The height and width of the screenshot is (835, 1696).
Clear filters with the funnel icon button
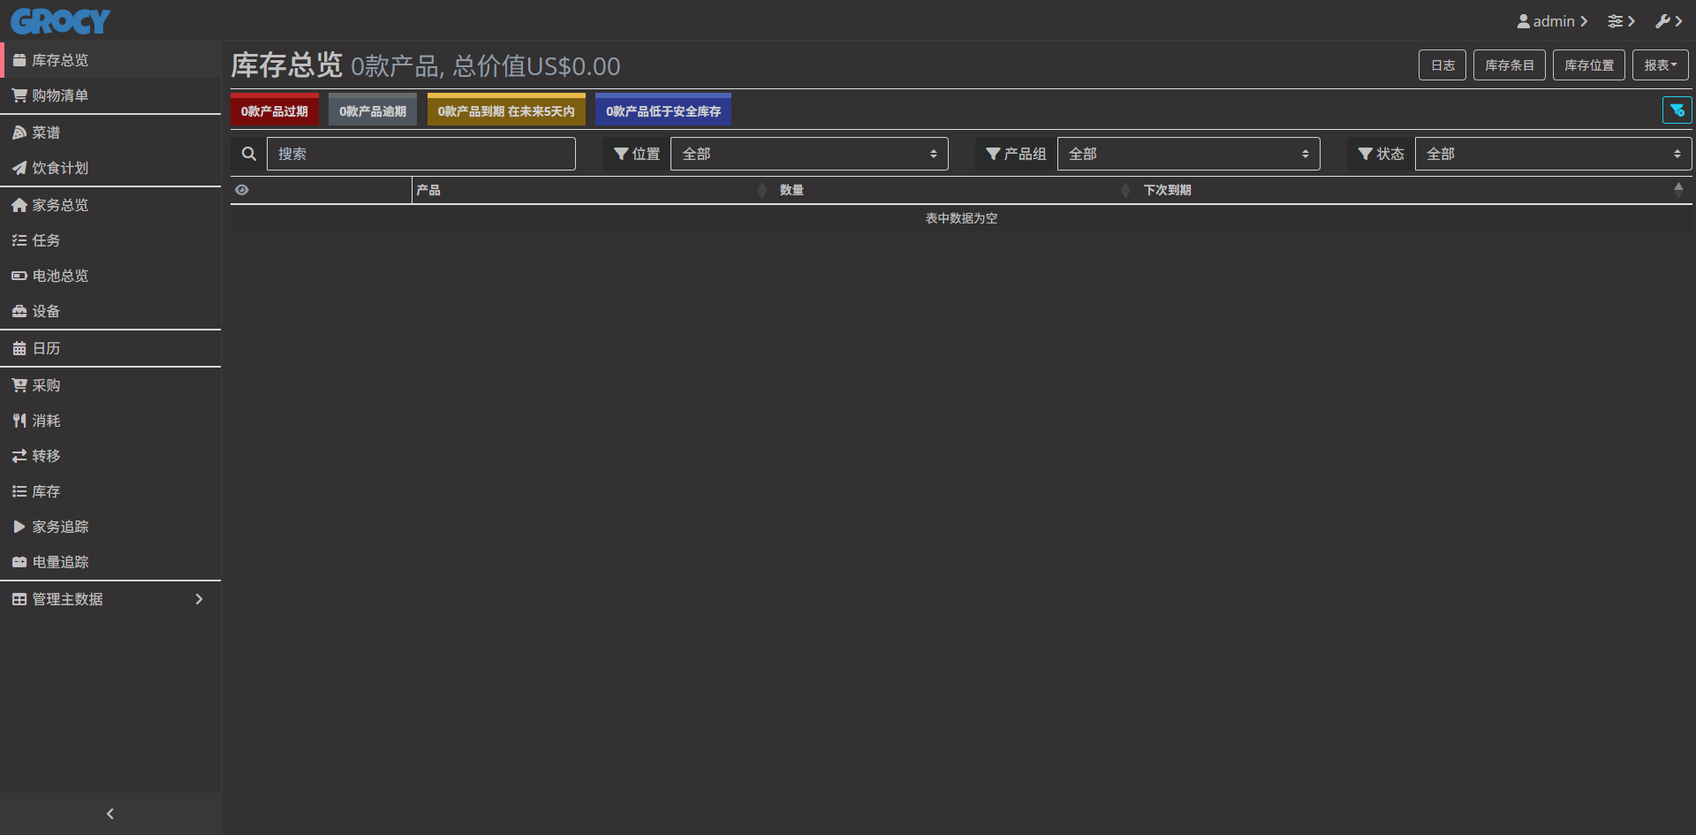pos(1677,110)
